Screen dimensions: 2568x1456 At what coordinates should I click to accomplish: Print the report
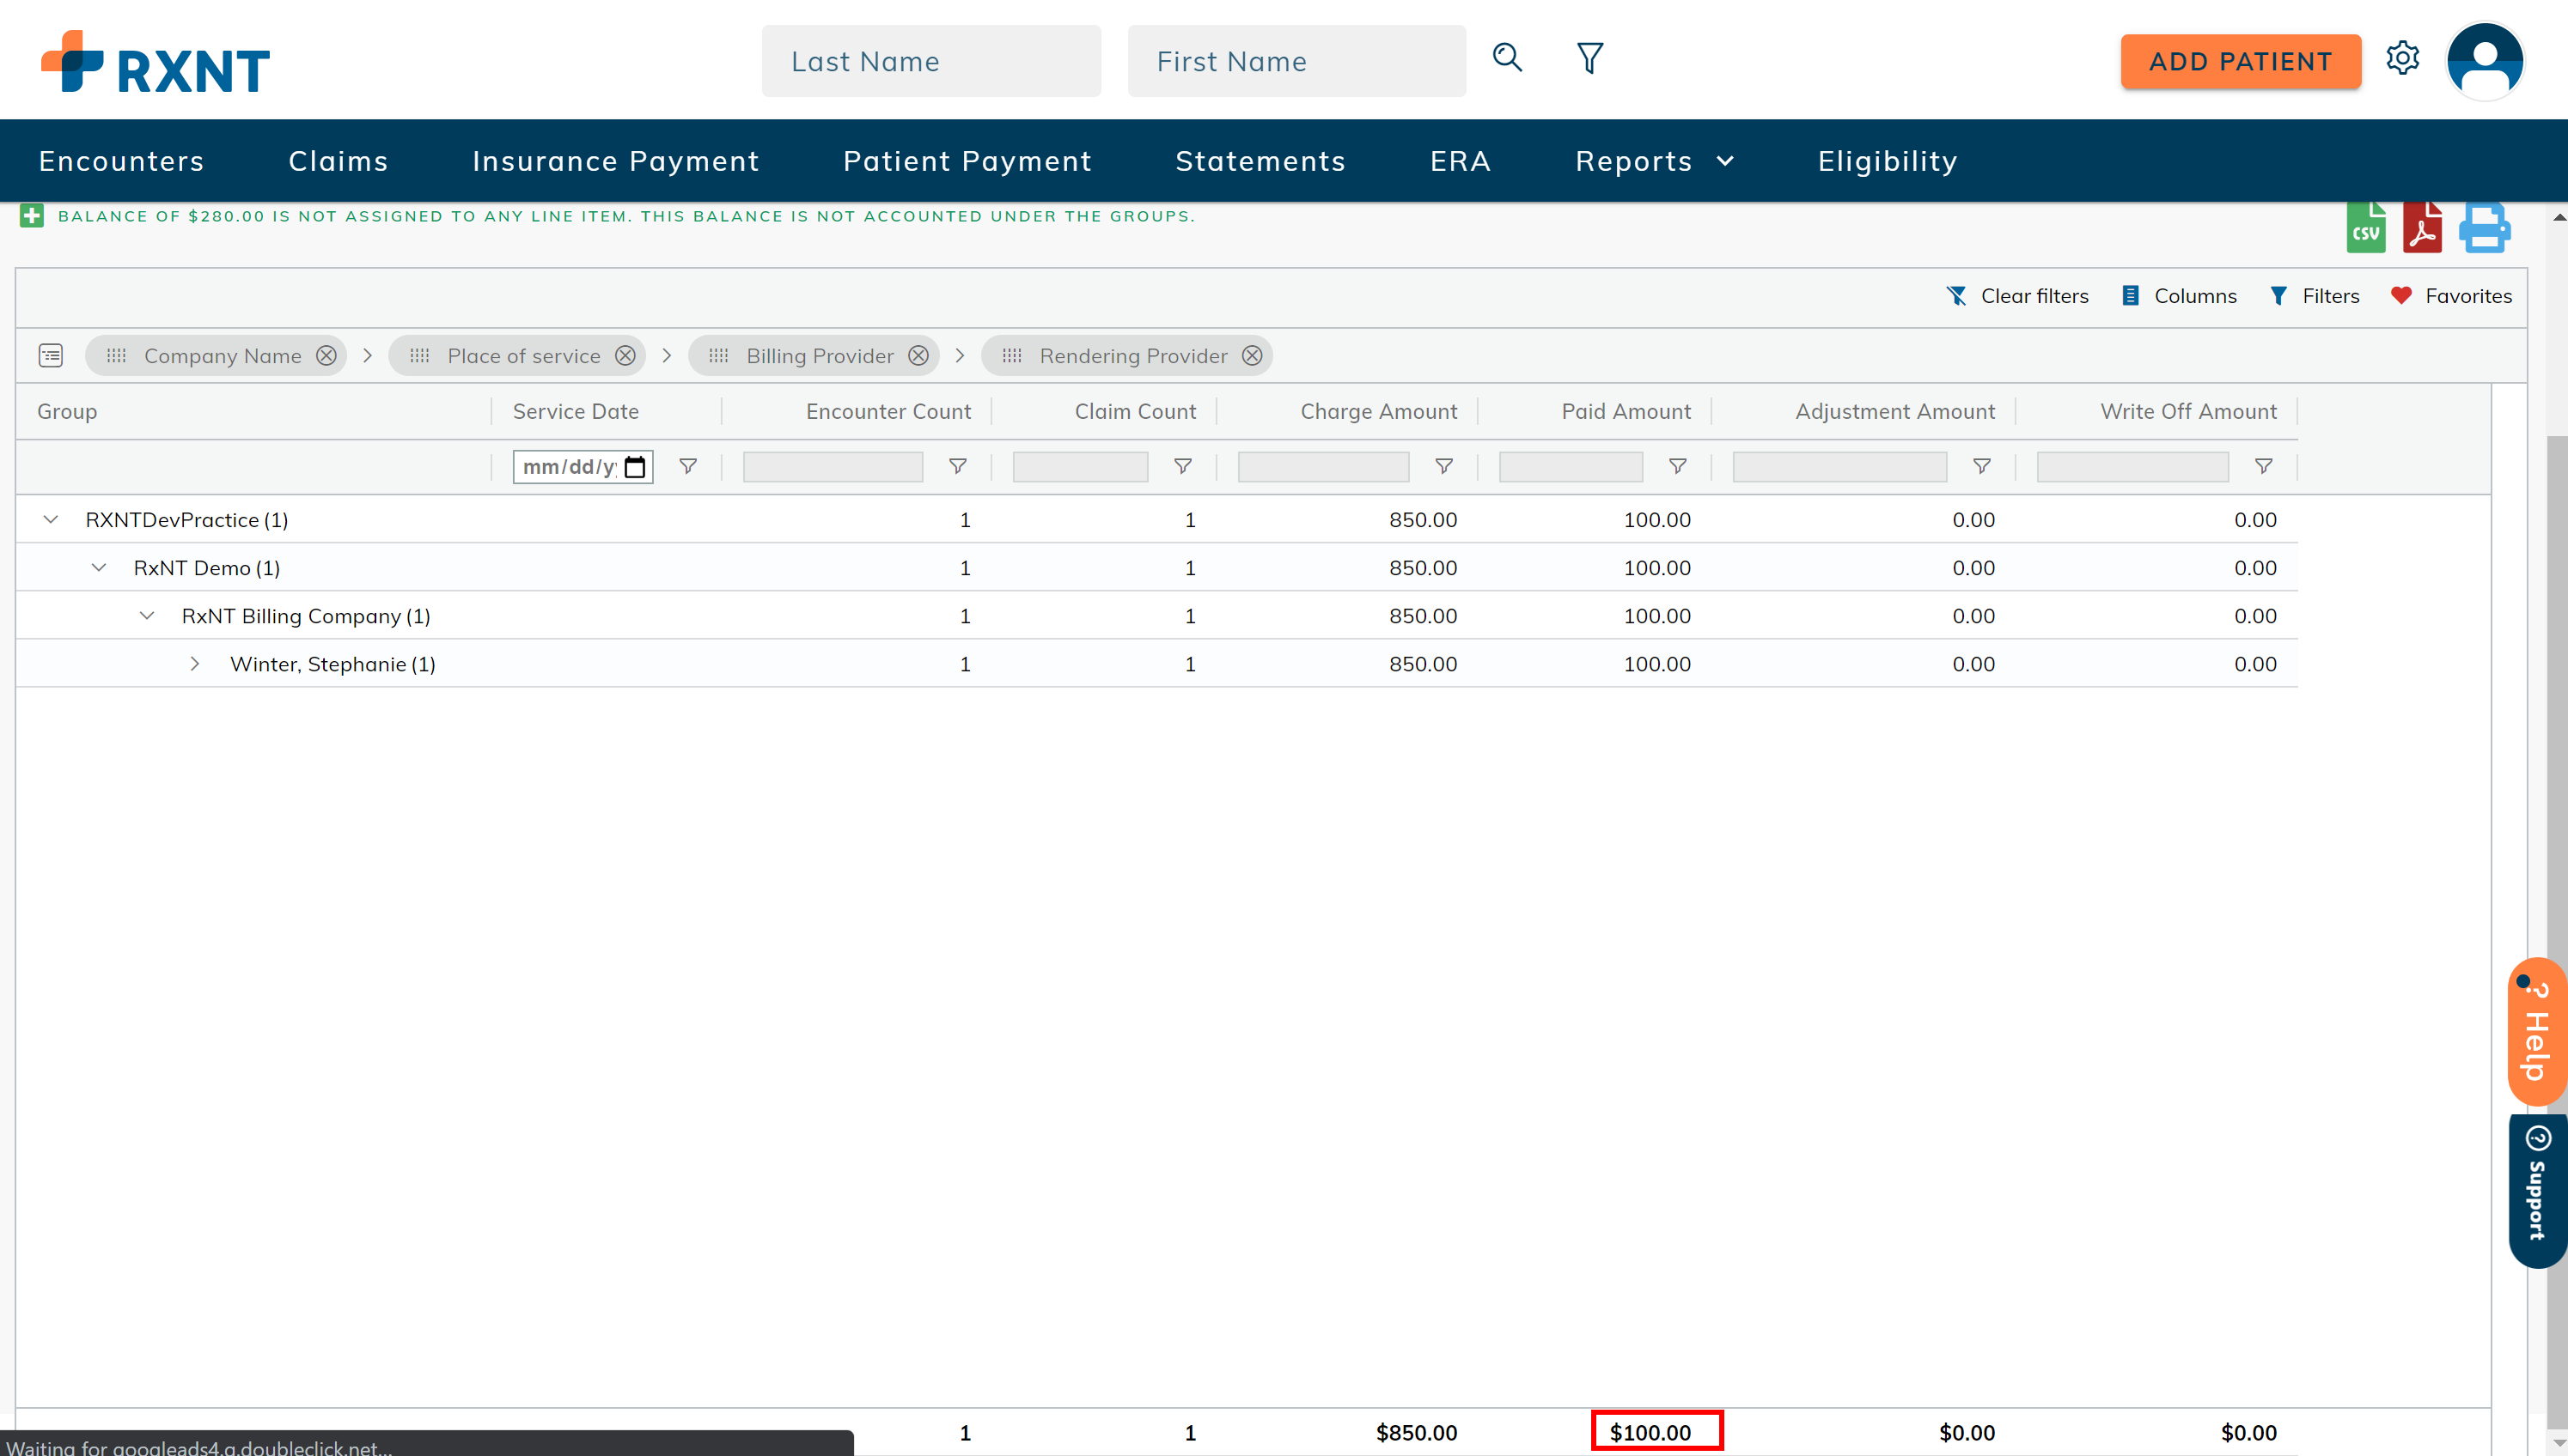click(2484, 228)
